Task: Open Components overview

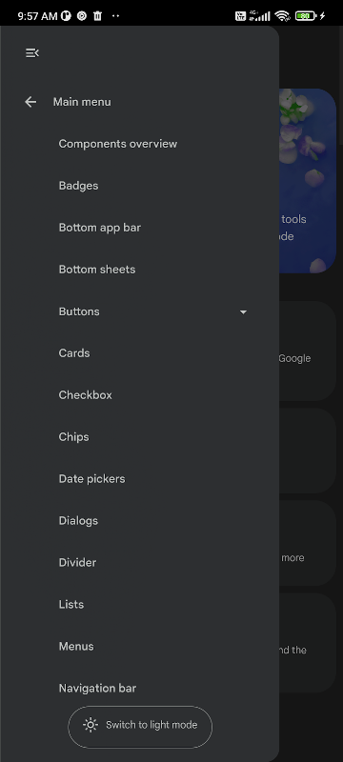Action: coord(118,144)
